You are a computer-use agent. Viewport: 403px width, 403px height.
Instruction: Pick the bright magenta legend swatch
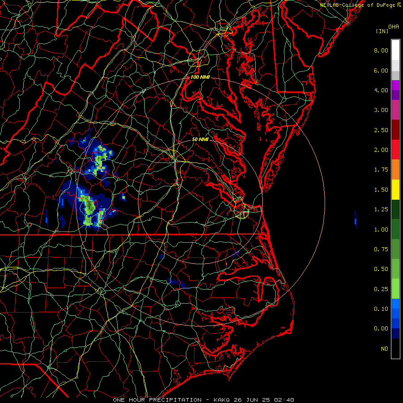pyautogui.click(x=395, y=85)
